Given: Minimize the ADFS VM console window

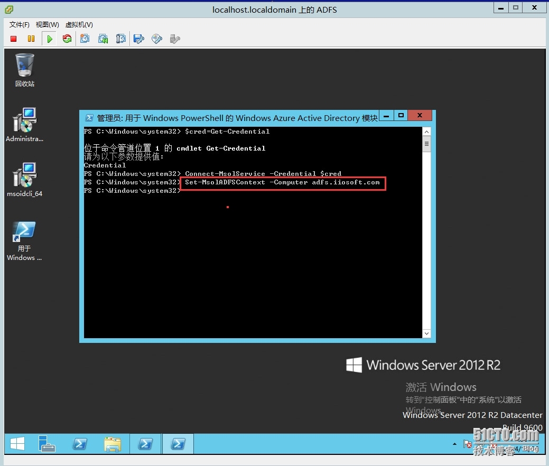Looking at the screenshot, I should 501,8.
